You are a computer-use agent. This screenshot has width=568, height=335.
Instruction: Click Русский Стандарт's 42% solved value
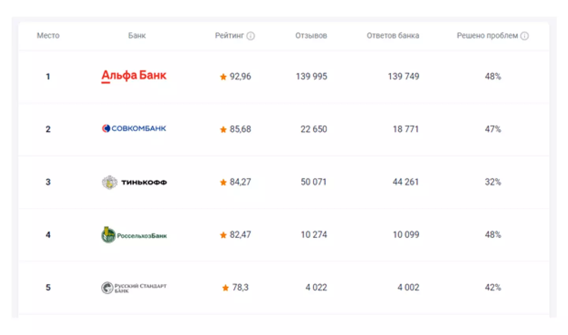(493, 287)
